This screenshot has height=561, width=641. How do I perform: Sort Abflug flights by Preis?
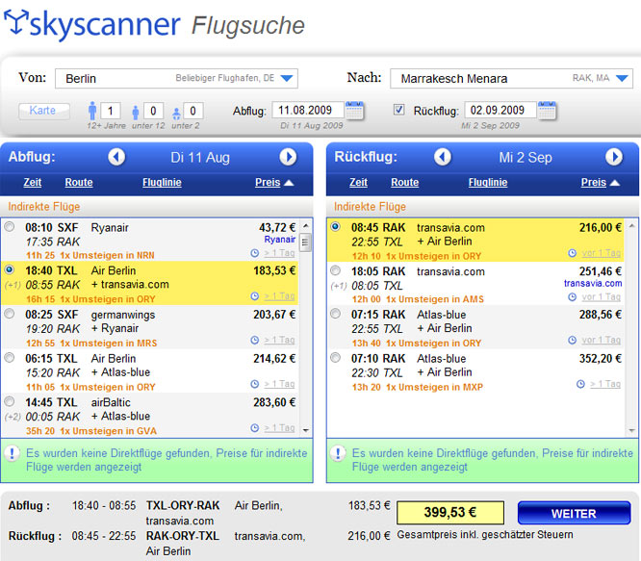coord(268,182)
